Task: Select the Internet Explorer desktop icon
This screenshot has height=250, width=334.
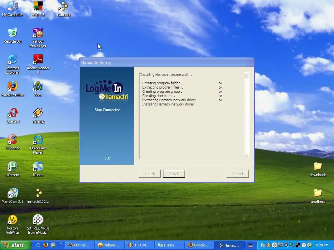Action: [x=12, y=64]
